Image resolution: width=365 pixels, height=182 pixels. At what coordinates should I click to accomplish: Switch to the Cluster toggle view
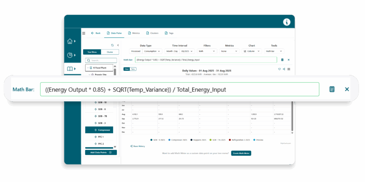click(110, 52)
